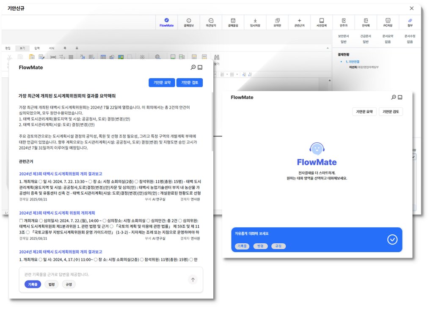Open the 2024년 제3회 태백시 도시계획위원회 개최계획 link
The width and height of the screenshot is (430, 310).
[x=57, y=213]
